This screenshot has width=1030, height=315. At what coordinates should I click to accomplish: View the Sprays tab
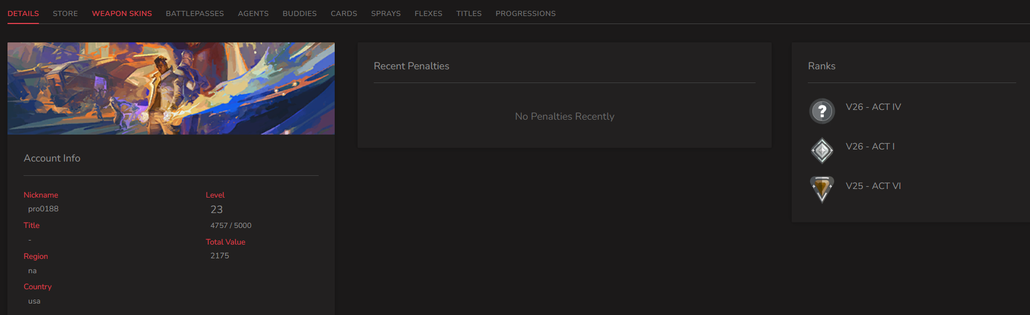pos(386,13)
